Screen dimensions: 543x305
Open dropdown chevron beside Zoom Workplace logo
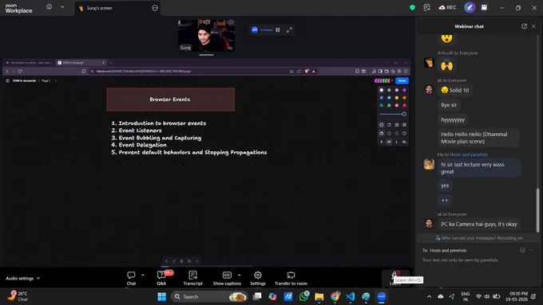point(62,7)
